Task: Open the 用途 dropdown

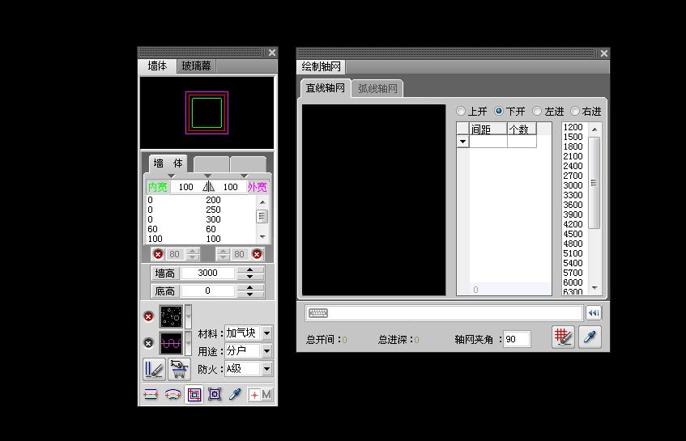Action: pos(266,351)
